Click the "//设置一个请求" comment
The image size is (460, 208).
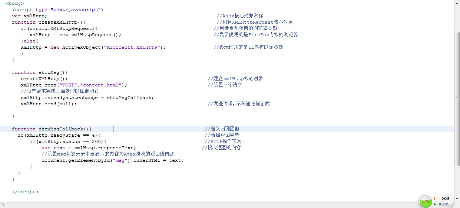225,85
